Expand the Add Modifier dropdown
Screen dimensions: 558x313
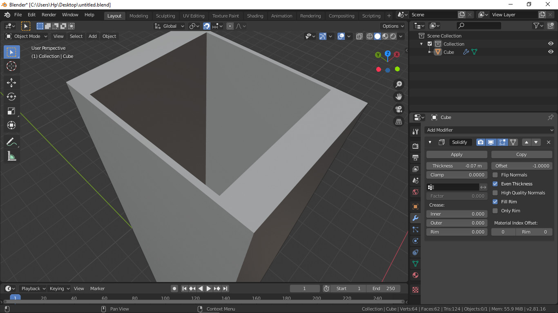(489, 130)
